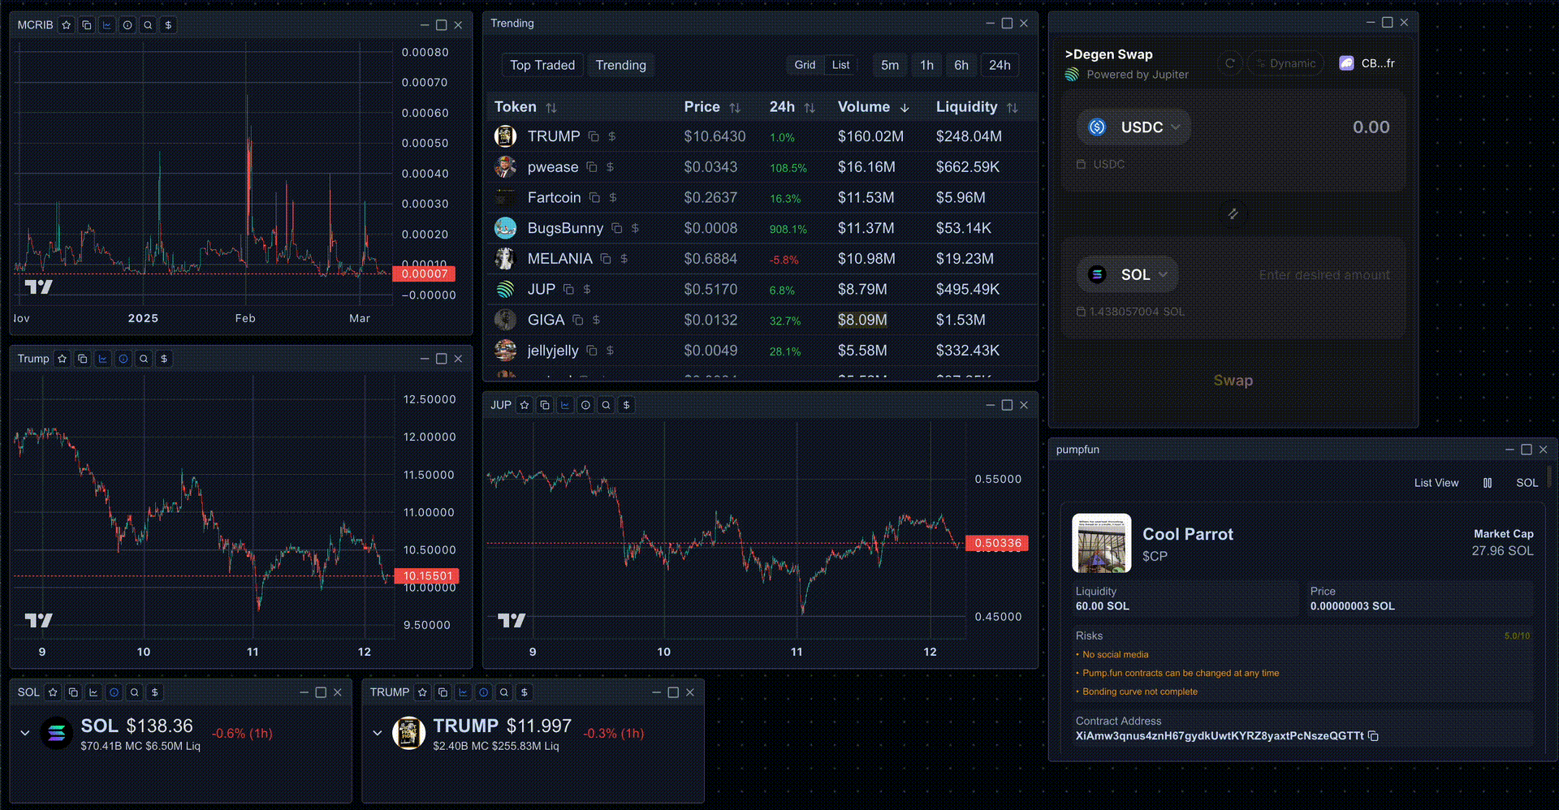Star the TRUMP ticker panel
The width and height of the screenshot is (1559, 810).
point(422,692)
